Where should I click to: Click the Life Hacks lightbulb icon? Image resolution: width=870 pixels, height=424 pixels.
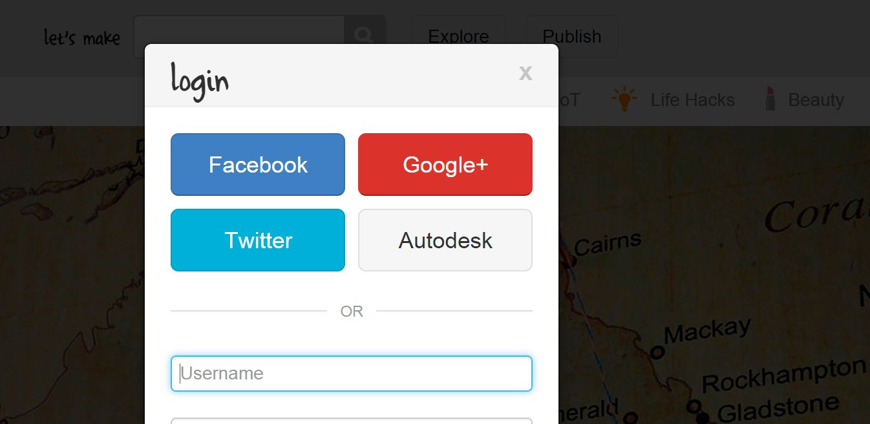(624, 100)
